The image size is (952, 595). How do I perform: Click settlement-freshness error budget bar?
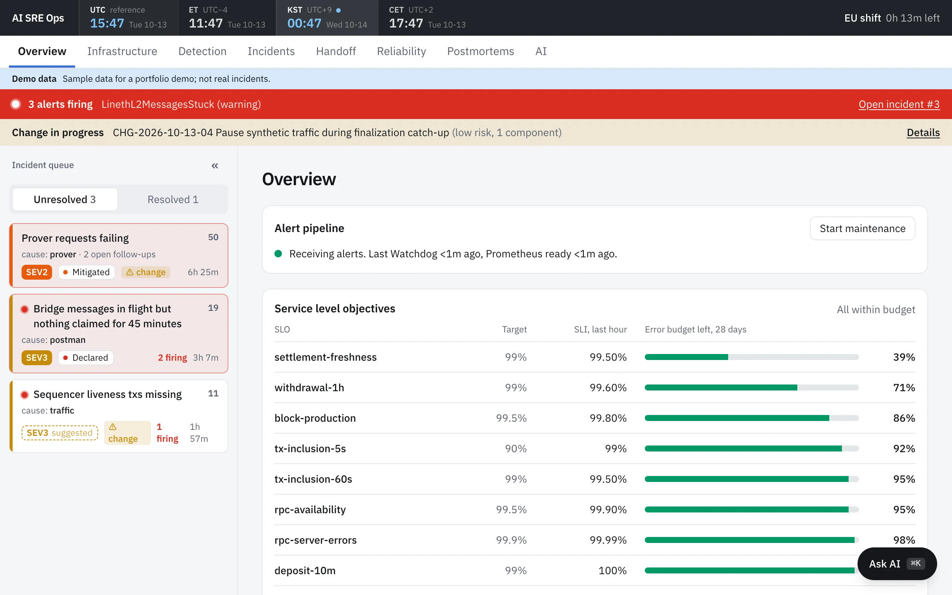[752, 357]
